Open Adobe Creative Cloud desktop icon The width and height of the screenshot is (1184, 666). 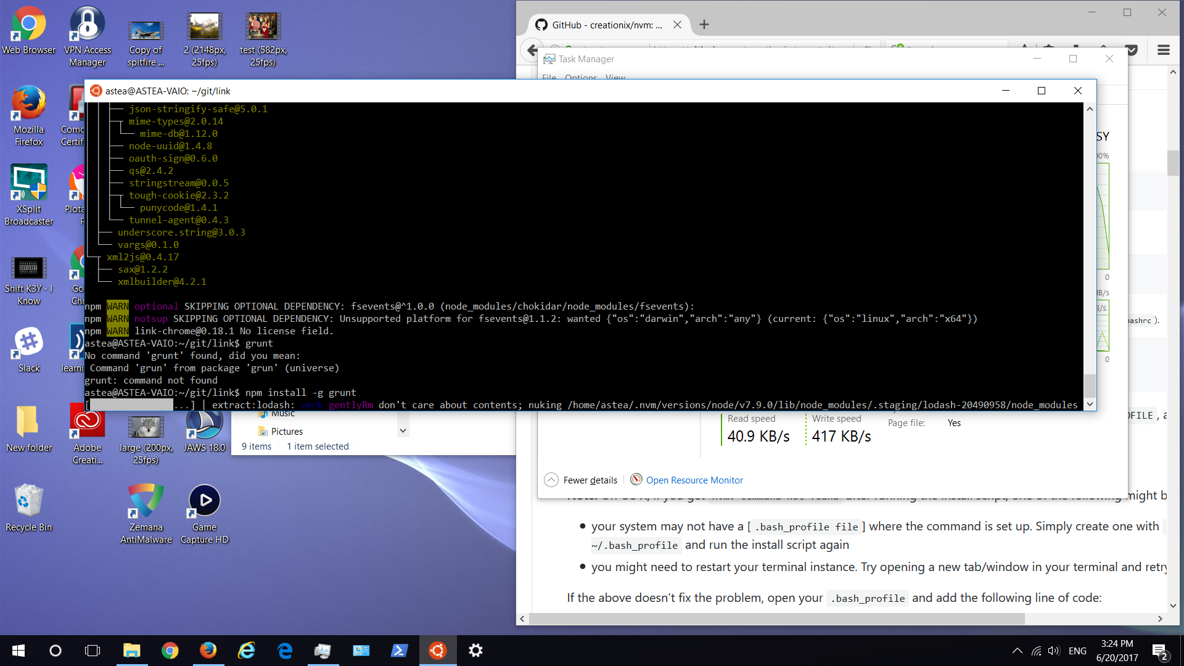(x=87, y=434)
